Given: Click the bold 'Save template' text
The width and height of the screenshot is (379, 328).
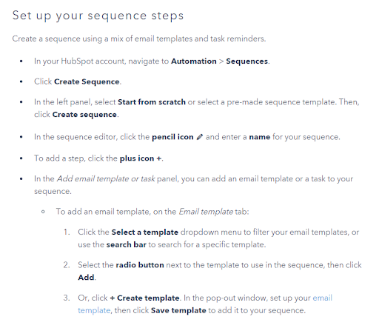Looking at the screenshot, I should [178, 310].
